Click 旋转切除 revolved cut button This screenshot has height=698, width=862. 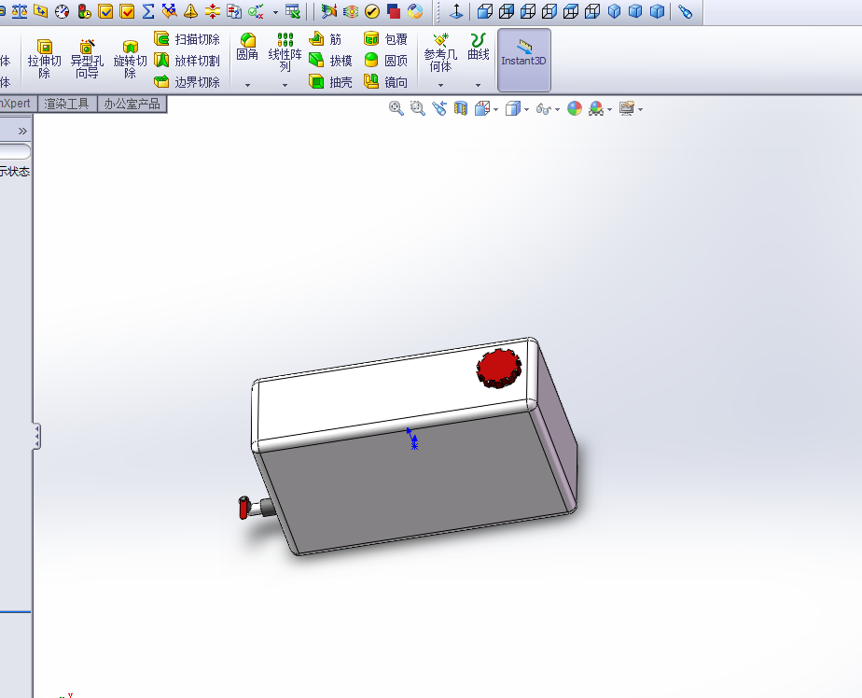[130, 59]
